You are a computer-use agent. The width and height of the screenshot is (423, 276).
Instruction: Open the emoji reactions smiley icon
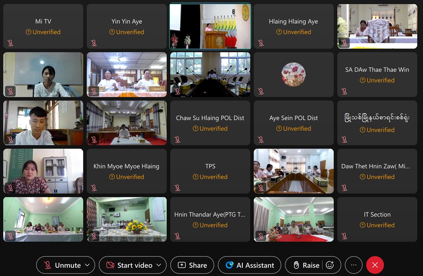click(x=330, y=265)
